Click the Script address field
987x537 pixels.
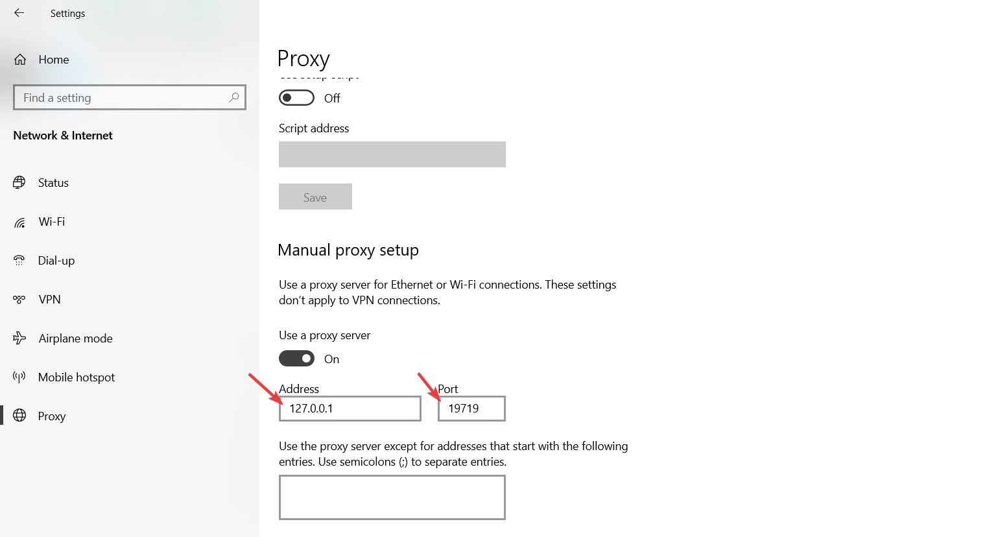tap(392, 154)
